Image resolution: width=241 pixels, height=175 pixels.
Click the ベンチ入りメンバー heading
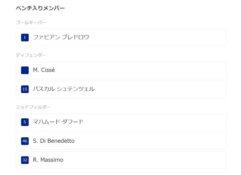pos(40,8)
